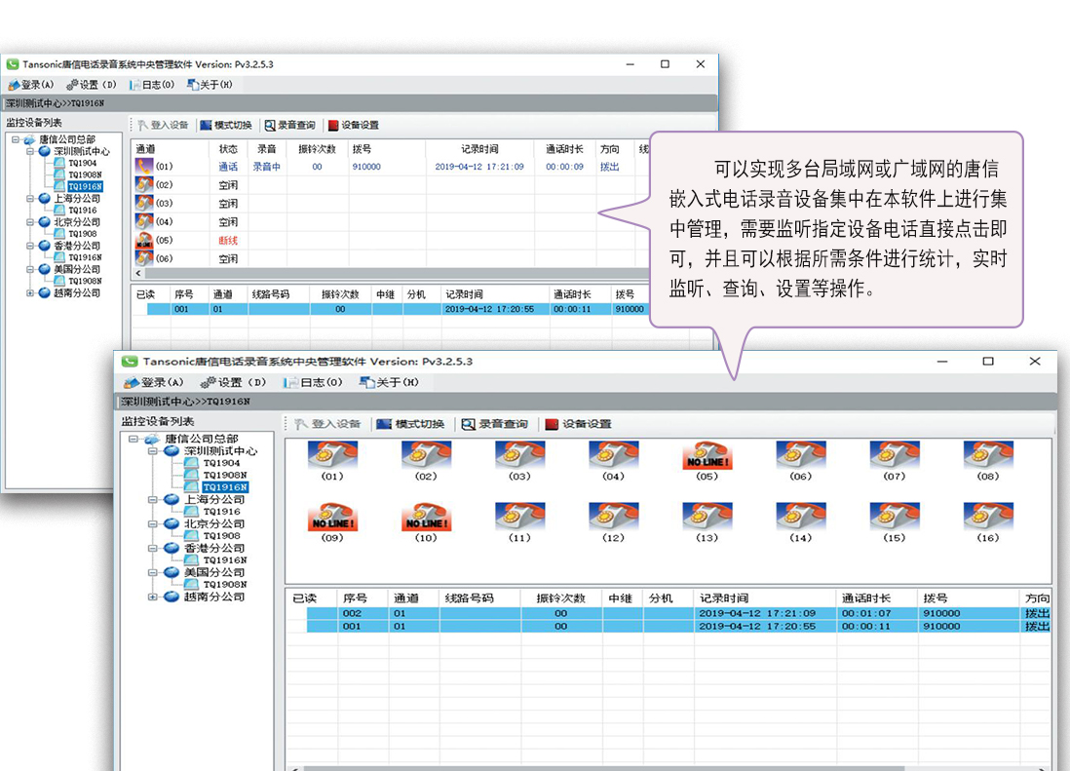Screen dimensions: 1070x771
Task: Click the NO LINE channel (10) icon
Action: [x=426, y=517]
